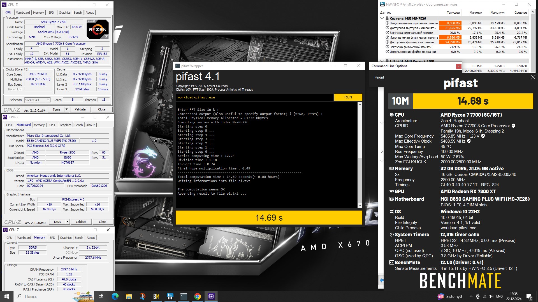
Task: Open the Bench tab in top CPU-Z window
Action: [x=78, y=13]
